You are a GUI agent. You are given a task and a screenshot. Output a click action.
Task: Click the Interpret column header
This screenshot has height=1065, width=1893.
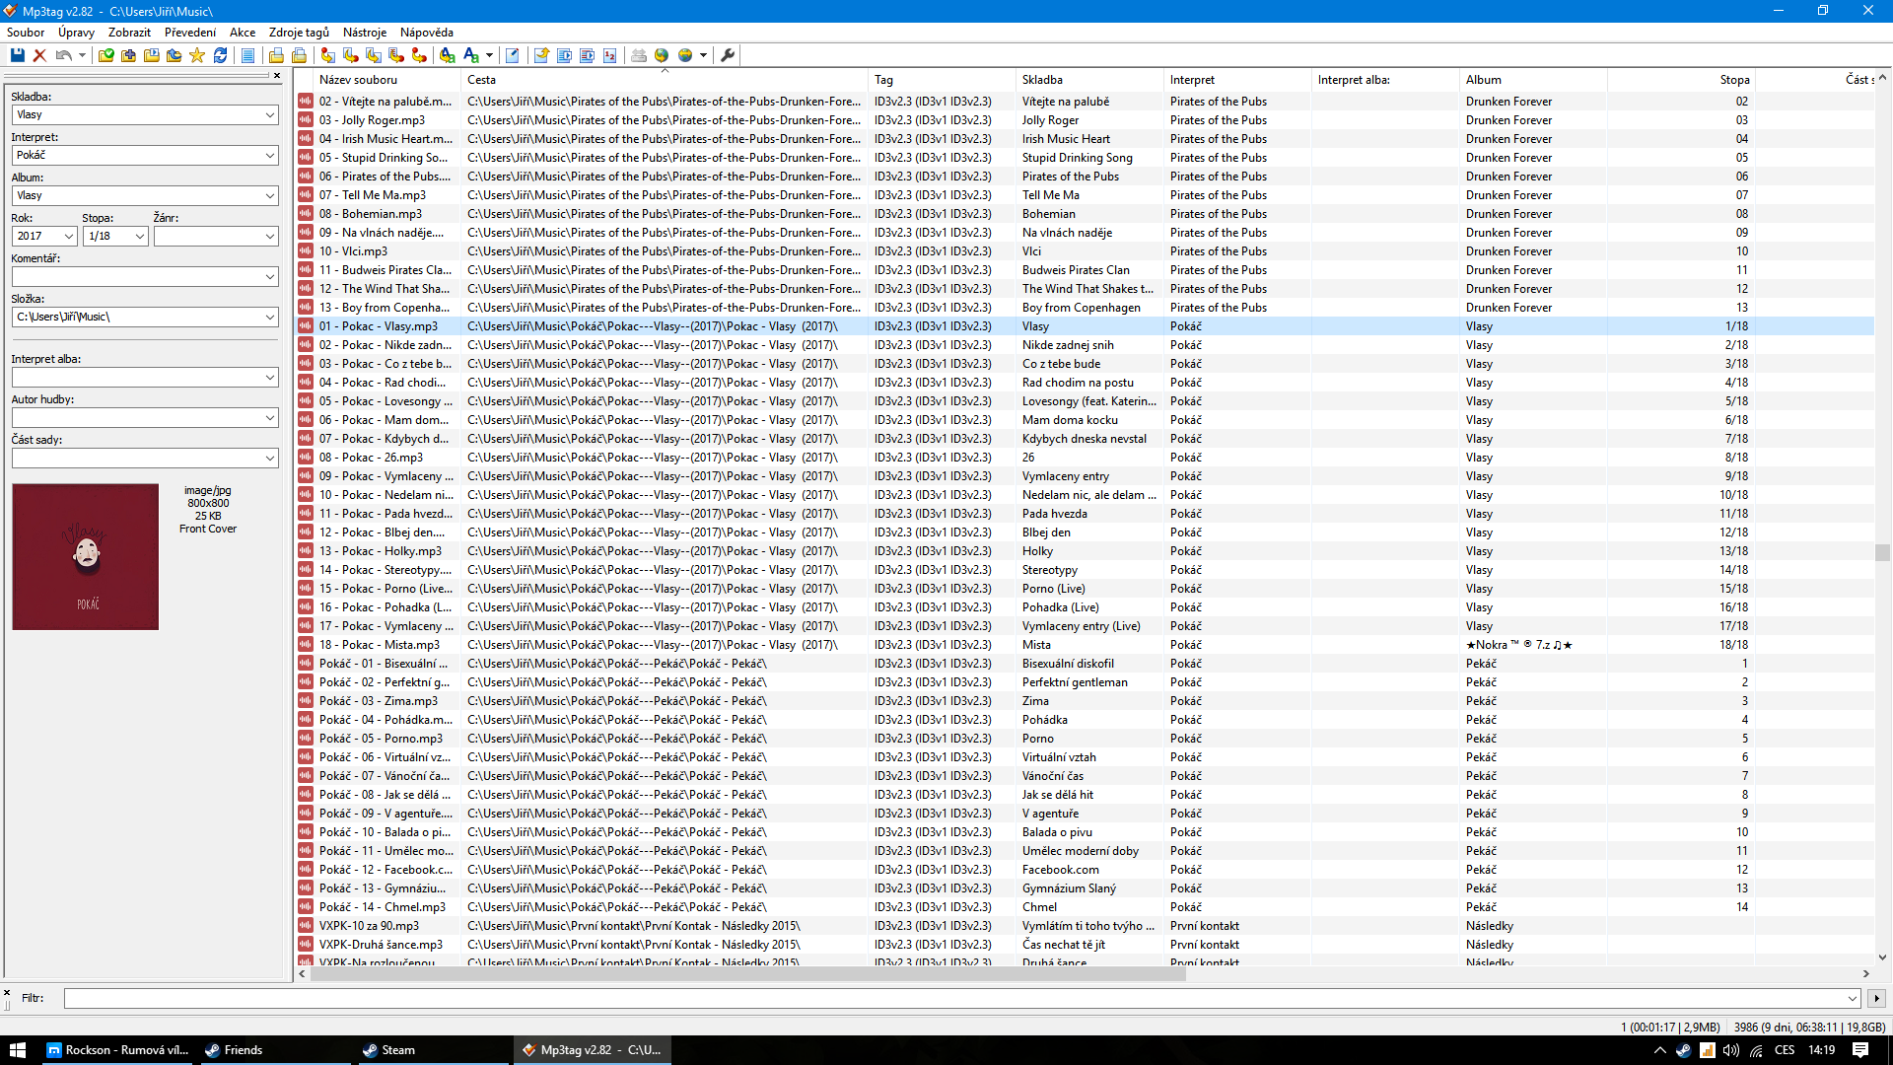tap(1192, 80)
